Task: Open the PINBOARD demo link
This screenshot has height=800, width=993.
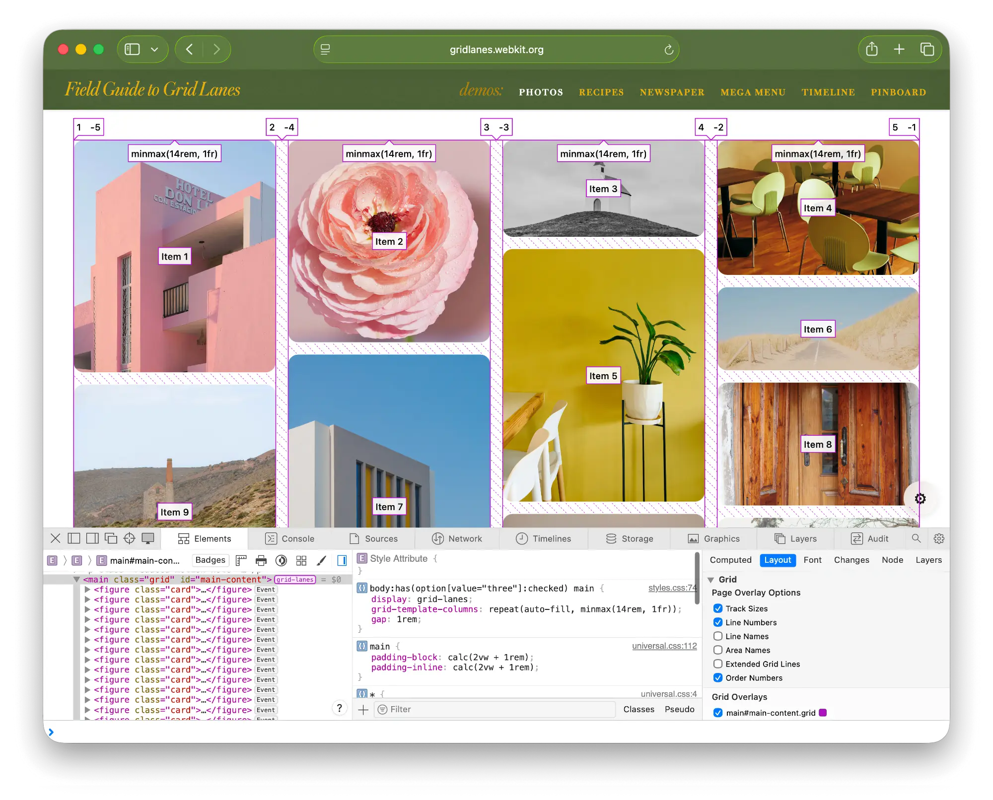Action: (x=898, y=92)
